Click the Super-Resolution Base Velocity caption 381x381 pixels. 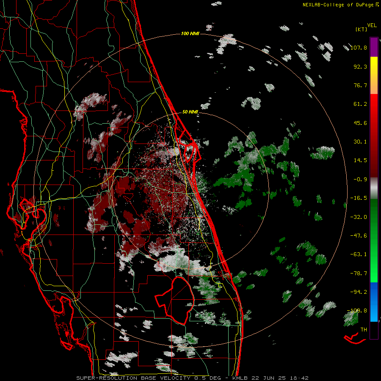192,378
